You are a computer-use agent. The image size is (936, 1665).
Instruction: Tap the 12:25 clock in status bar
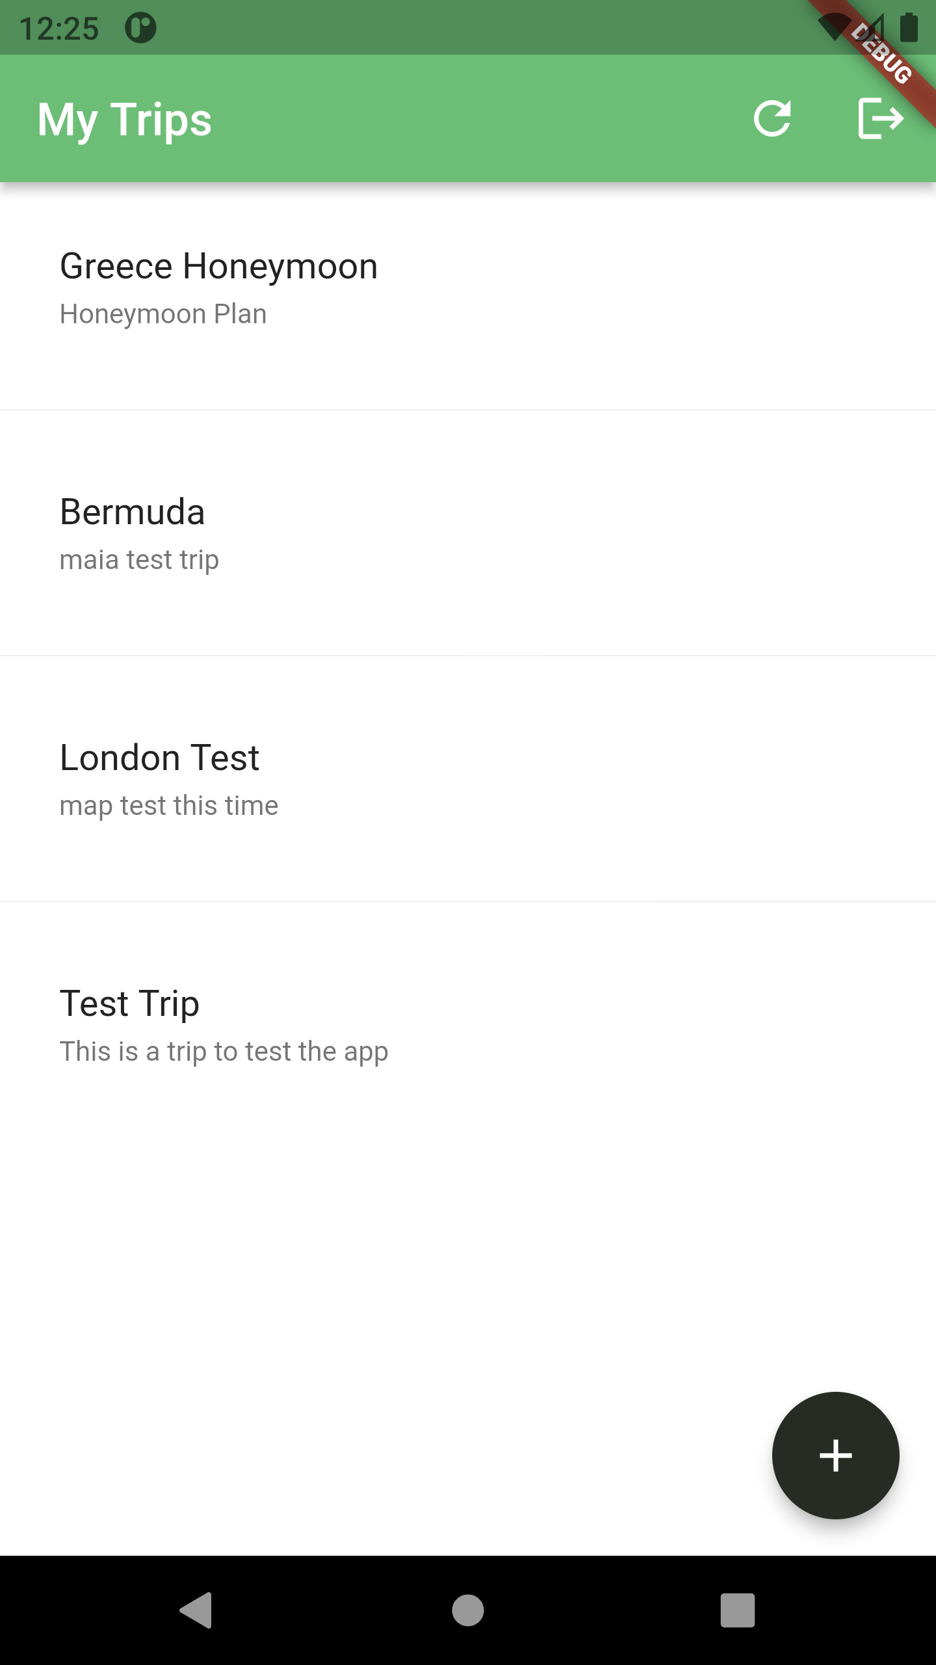(x=59, y=29)
